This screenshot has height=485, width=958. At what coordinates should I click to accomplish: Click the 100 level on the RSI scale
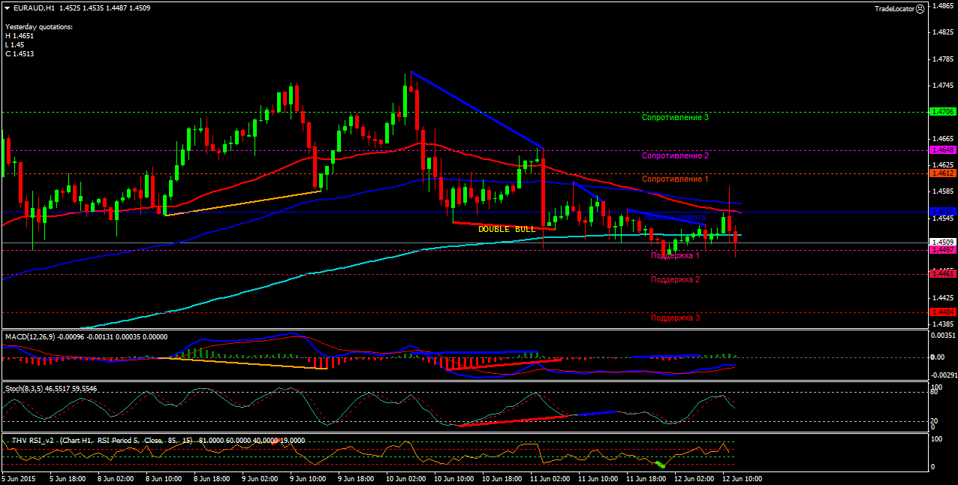pos(937,438)
